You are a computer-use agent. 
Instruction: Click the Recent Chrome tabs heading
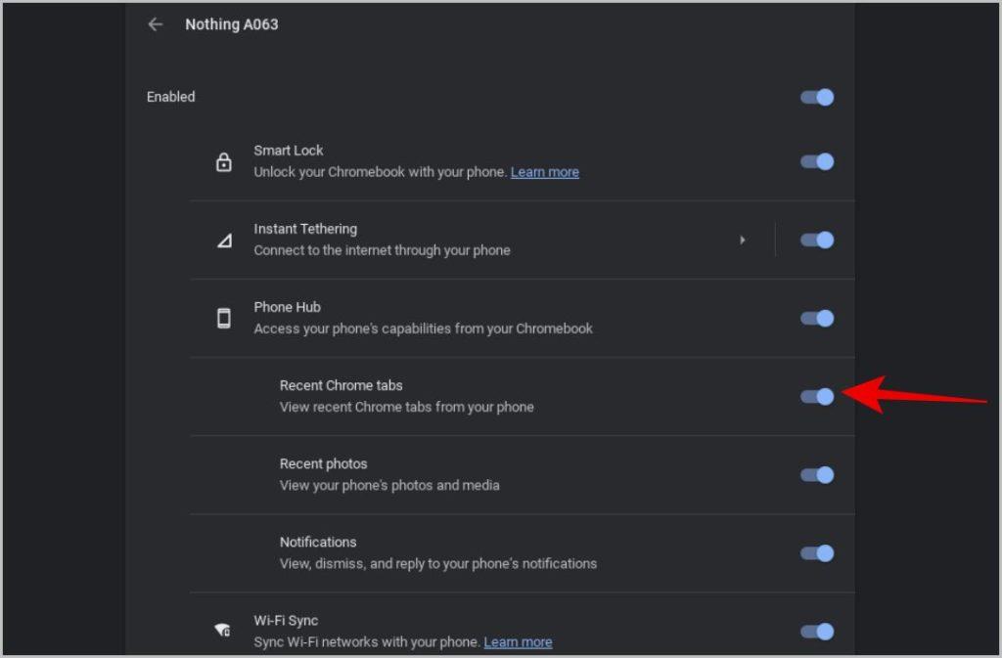coord(342,385)
